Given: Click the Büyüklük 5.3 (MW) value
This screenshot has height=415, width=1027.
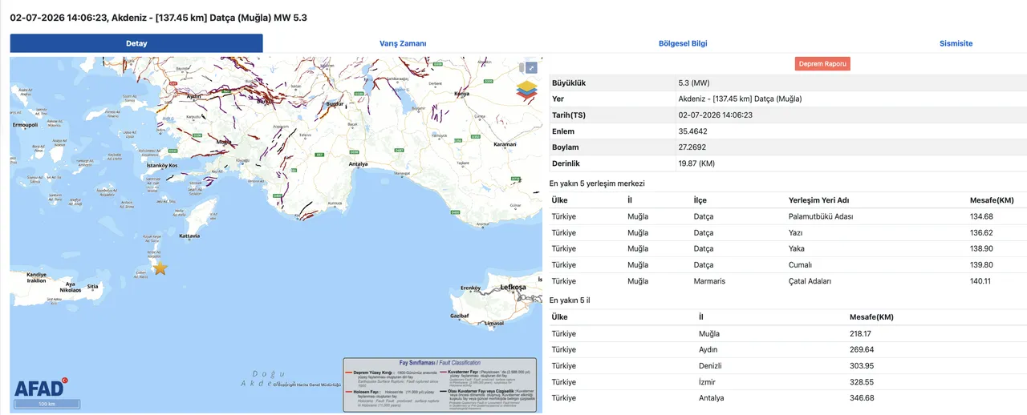Looking at the screenshot, I should click(x=694, y=83).
